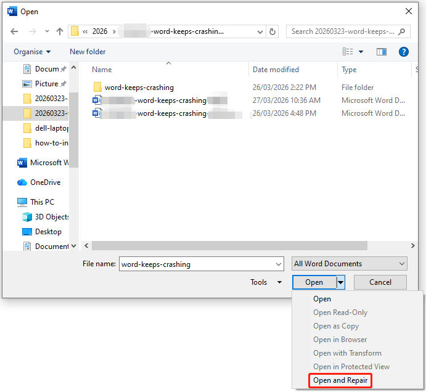The width and height of the screenshot is (426, 392).
Task: Show hidden breadcrumb path chevrons
Action: pos(85,31)
